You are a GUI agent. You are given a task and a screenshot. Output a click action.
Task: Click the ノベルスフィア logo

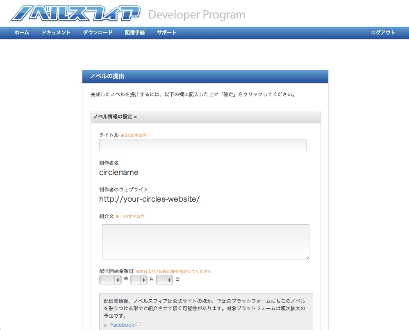point(75,13)
